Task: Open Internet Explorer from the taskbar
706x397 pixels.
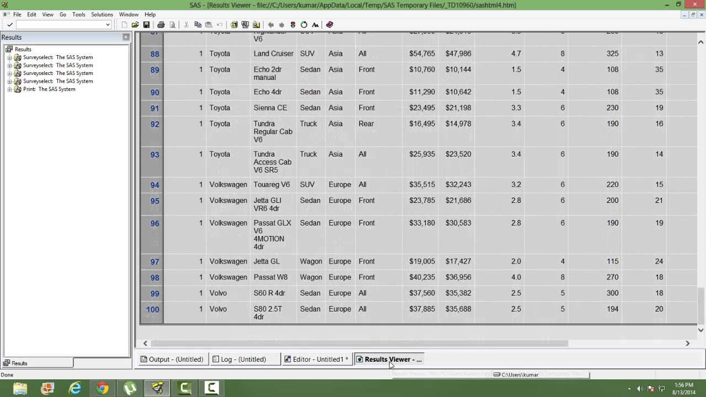Action: click(x=75, y=388)
